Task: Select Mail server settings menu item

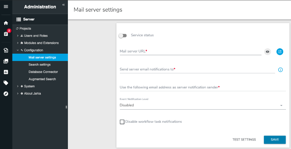Action: point(40,58)
